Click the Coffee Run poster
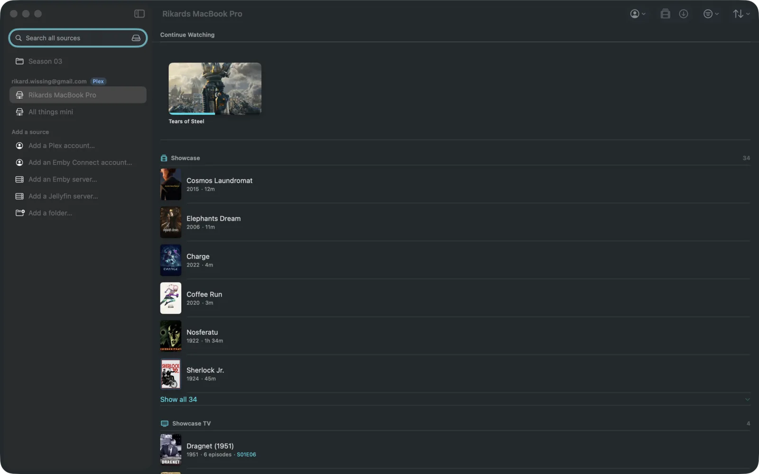 (171, 298)
